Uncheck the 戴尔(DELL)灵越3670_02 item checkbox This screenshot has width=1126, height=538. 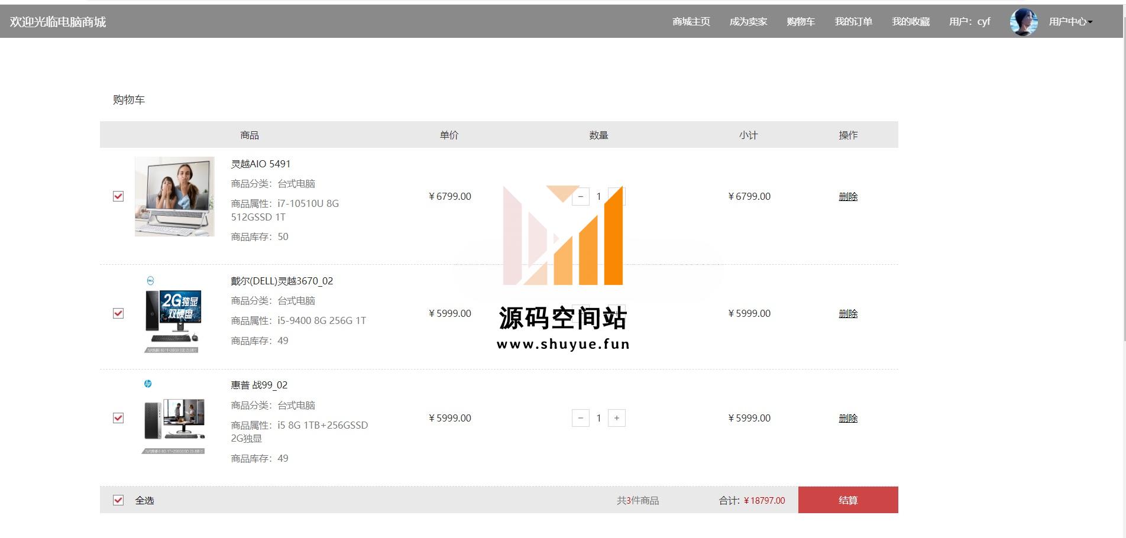pyautogui.click(x=118, y=313)
